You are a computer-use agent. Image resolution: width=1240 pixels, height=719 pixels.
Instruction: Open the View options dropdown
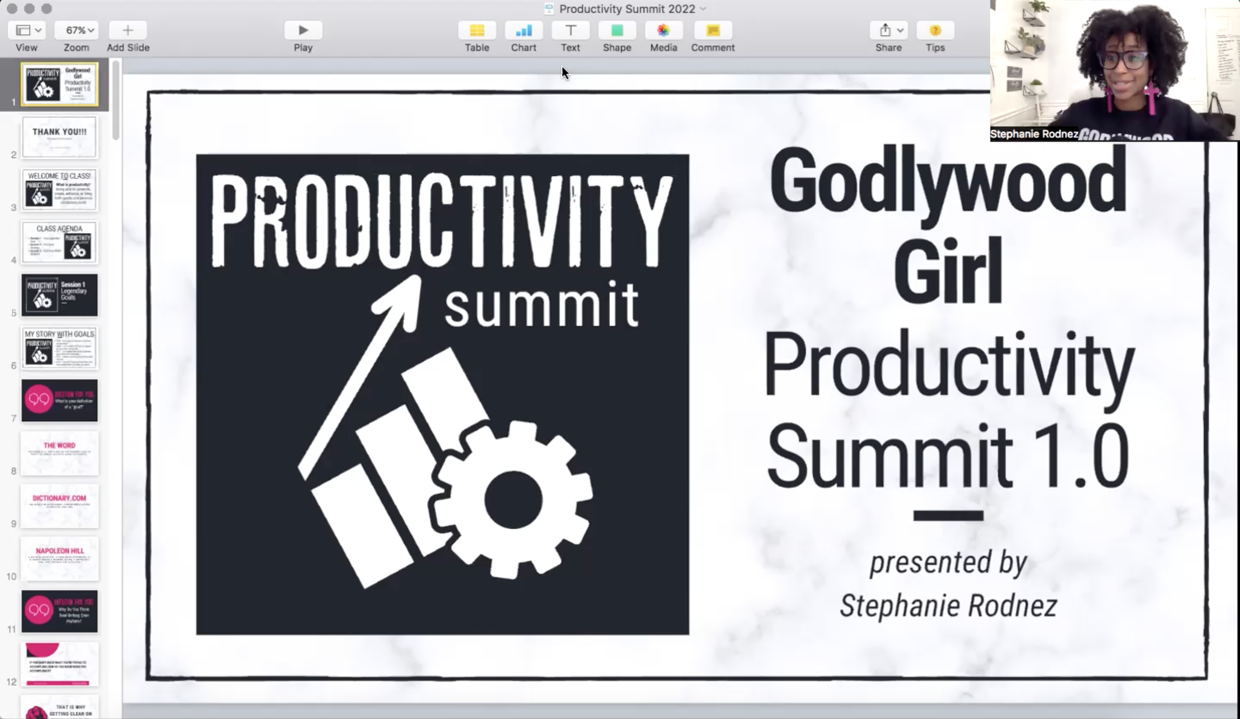pos(26,30)
